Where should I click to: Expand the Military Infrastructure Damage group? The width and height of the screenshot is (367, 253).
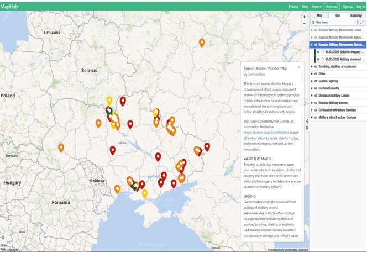coord(312,117)
